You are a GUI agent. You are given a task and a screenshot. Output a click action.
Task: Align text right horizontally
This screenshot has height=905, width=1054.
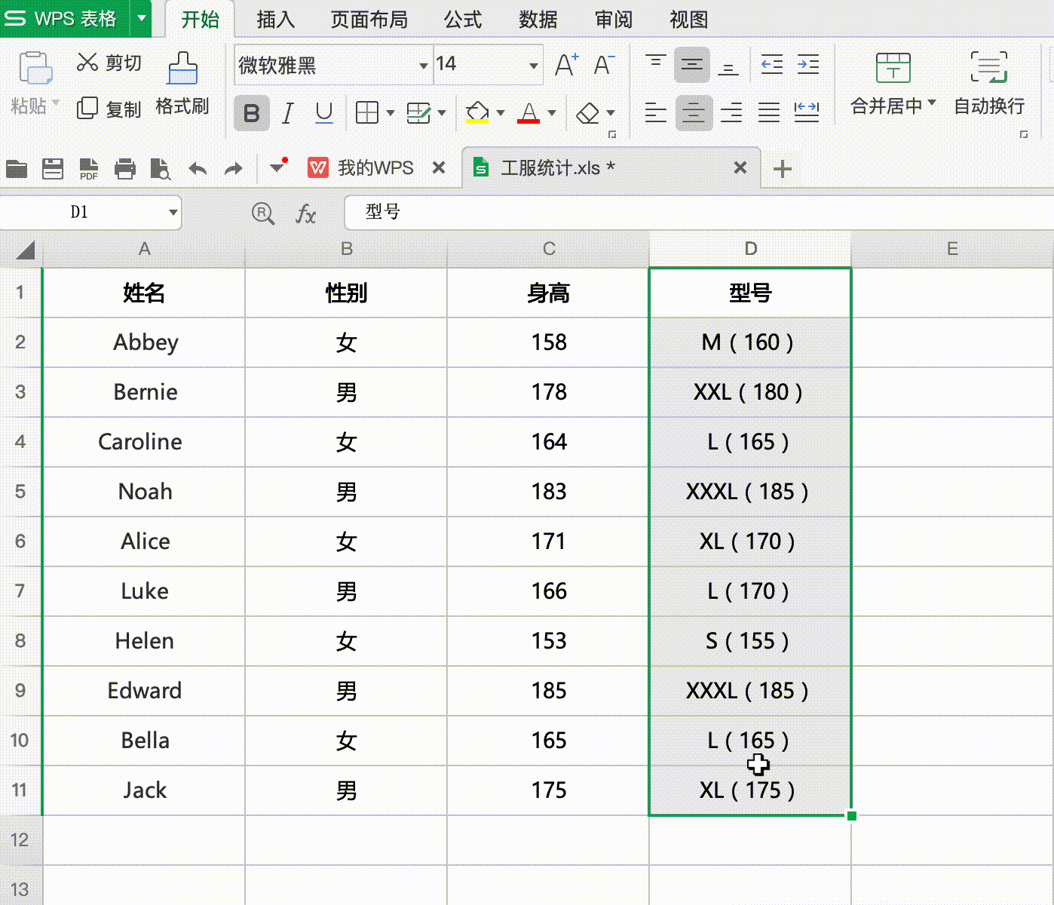[x=731, y=113]
